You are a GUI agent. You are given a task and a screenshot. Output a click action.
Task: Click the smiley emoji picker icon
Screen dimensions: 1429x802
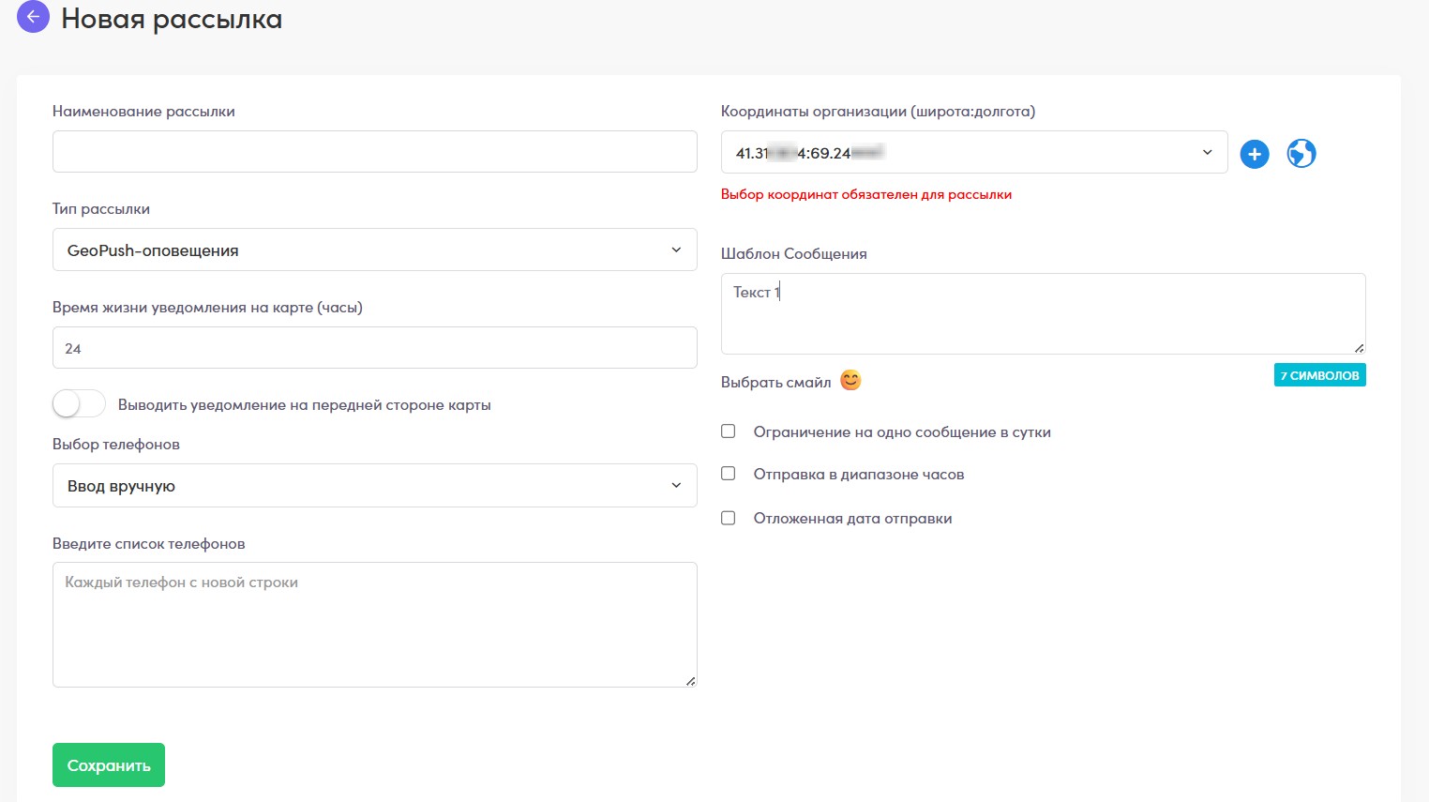click(x=850, y=380)
